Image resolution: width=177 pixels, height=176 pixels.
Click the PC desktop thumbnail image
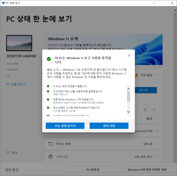[19, 43]
